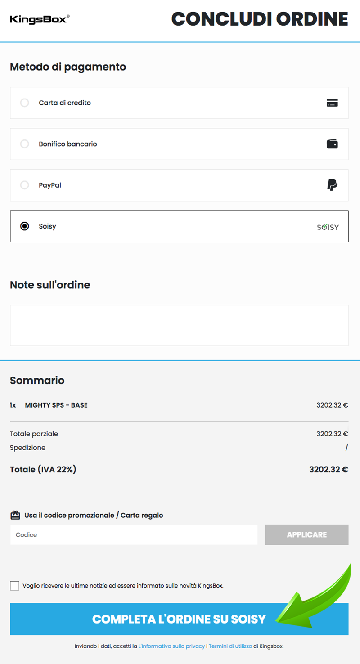The height and width of the screenshot is (664, 360).
Task: Click the MIGHTY SPS - BASE item
Action: coord(56,405)
